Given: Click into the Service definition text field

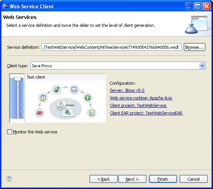Looking at the screenshot, I should pos(112,47).
